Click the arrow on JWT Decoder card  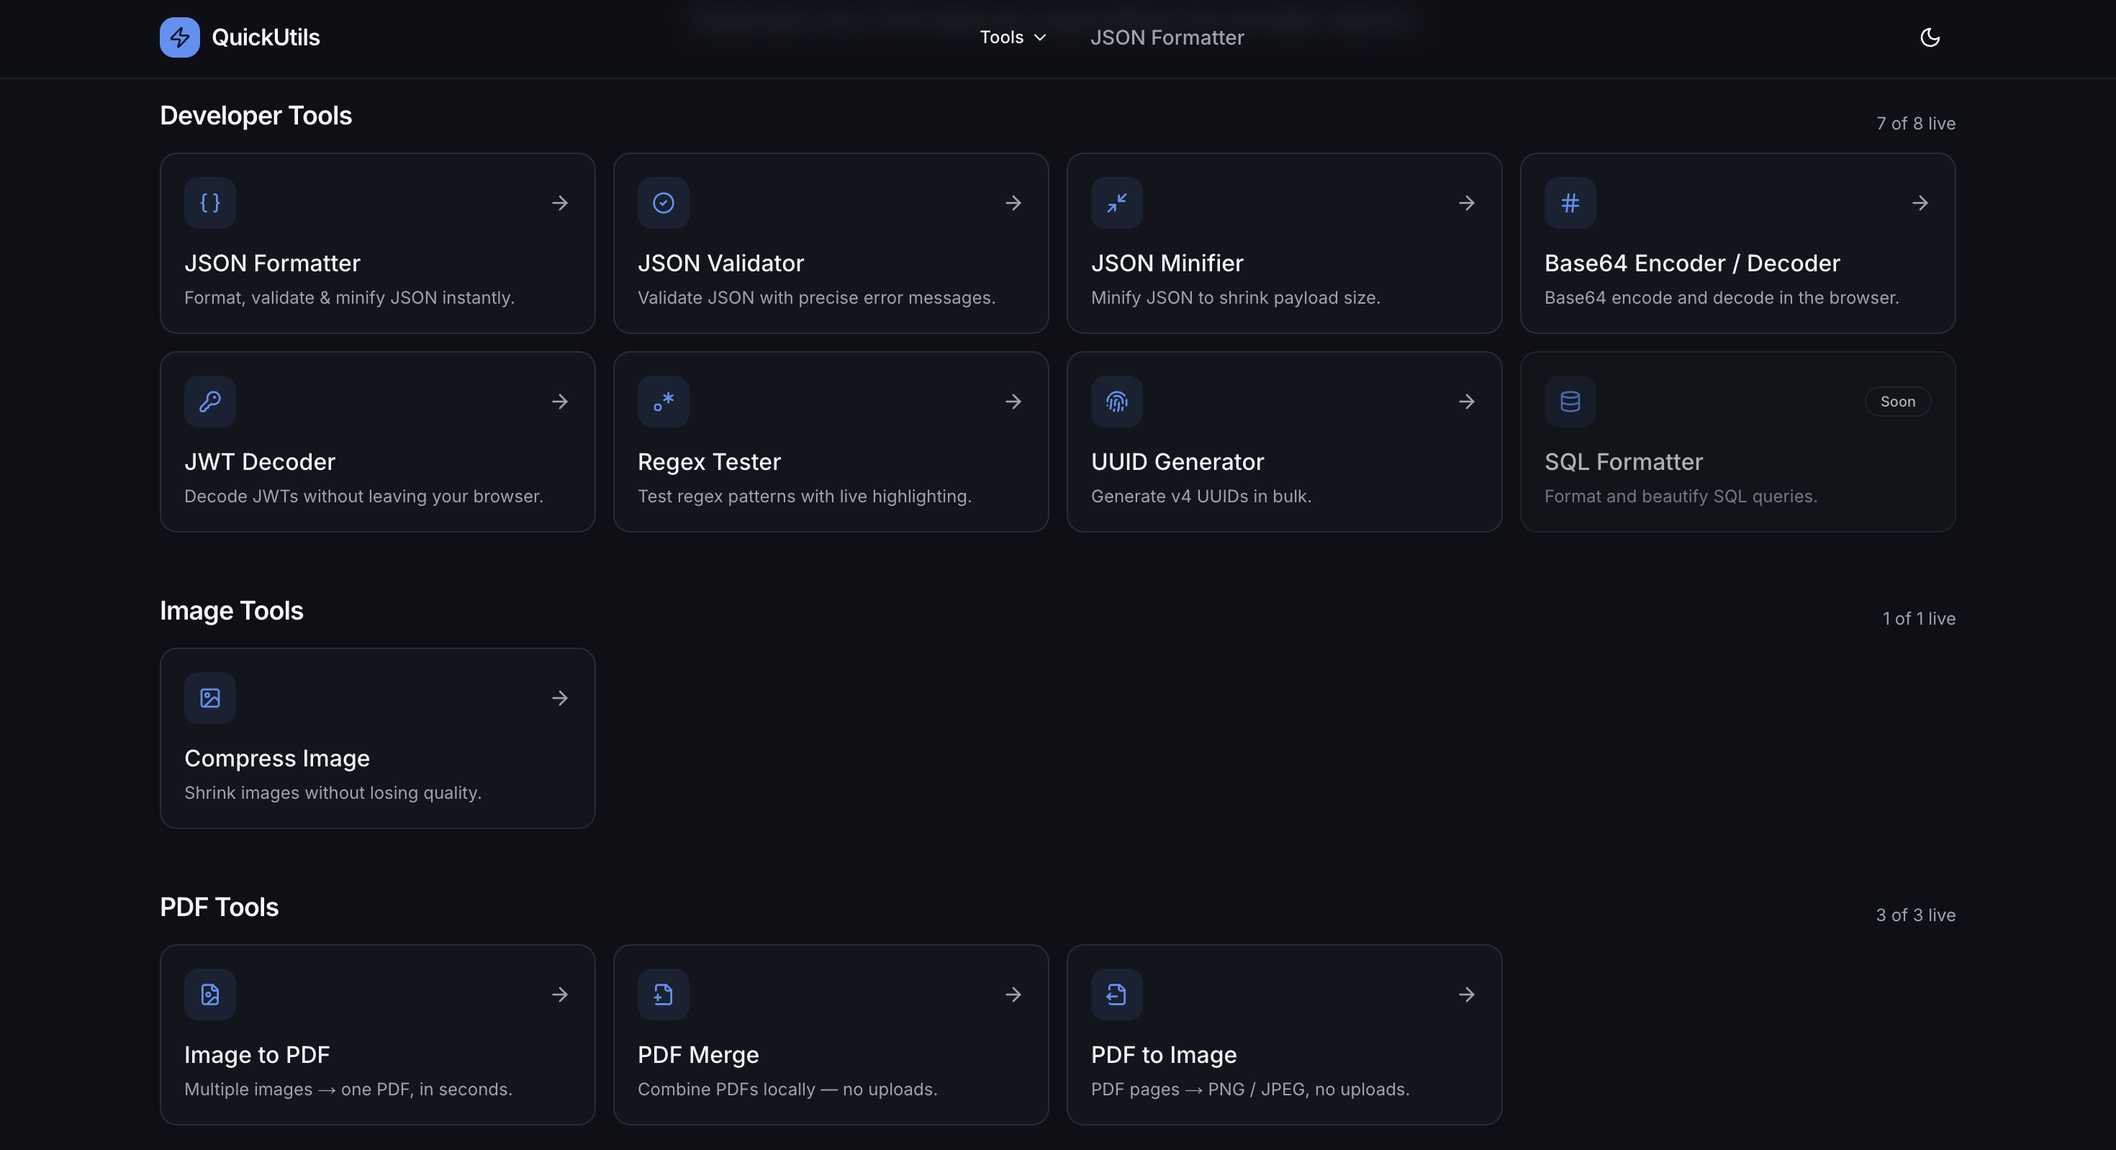pyautogui.click(x=559, y=401)
